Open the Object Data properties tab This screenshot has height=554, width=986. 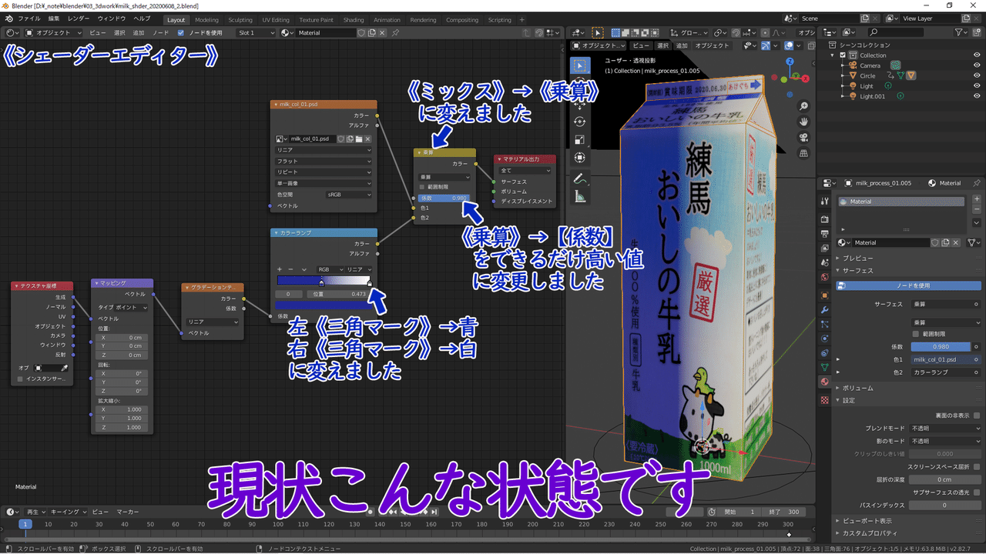coord(825,368)
